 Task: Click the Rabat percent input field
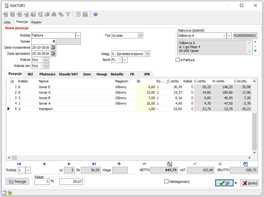42,181
